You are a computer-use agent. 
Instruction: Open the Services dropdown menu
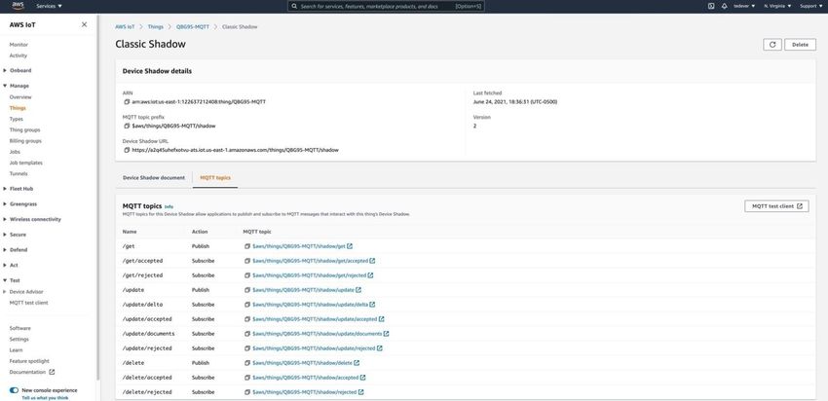[x=49, y=6]
